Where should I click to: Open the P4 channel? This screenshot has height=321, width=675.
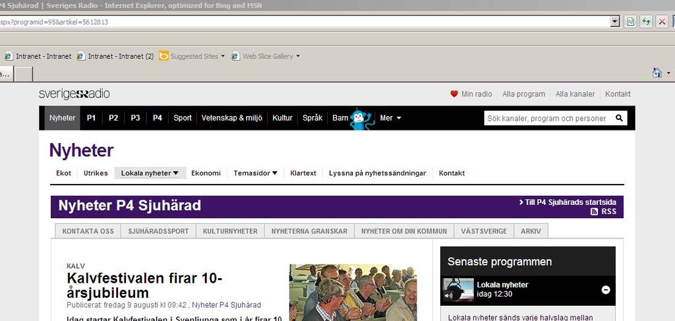click(158, 118)
